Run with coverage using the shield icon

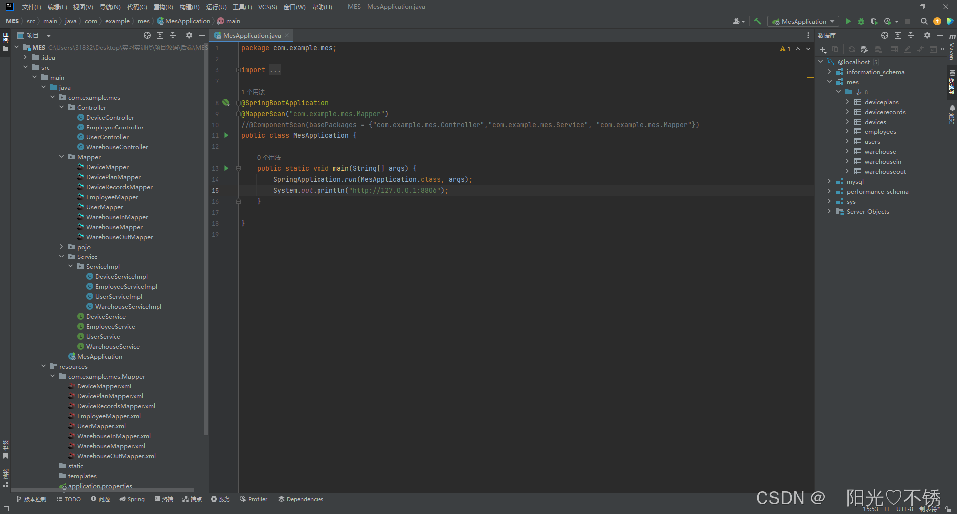(874, 21)
